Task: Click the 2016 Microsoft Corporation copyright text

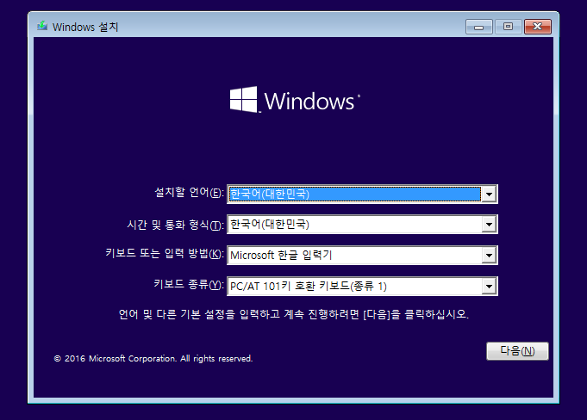Action: (x=153, y=359)
